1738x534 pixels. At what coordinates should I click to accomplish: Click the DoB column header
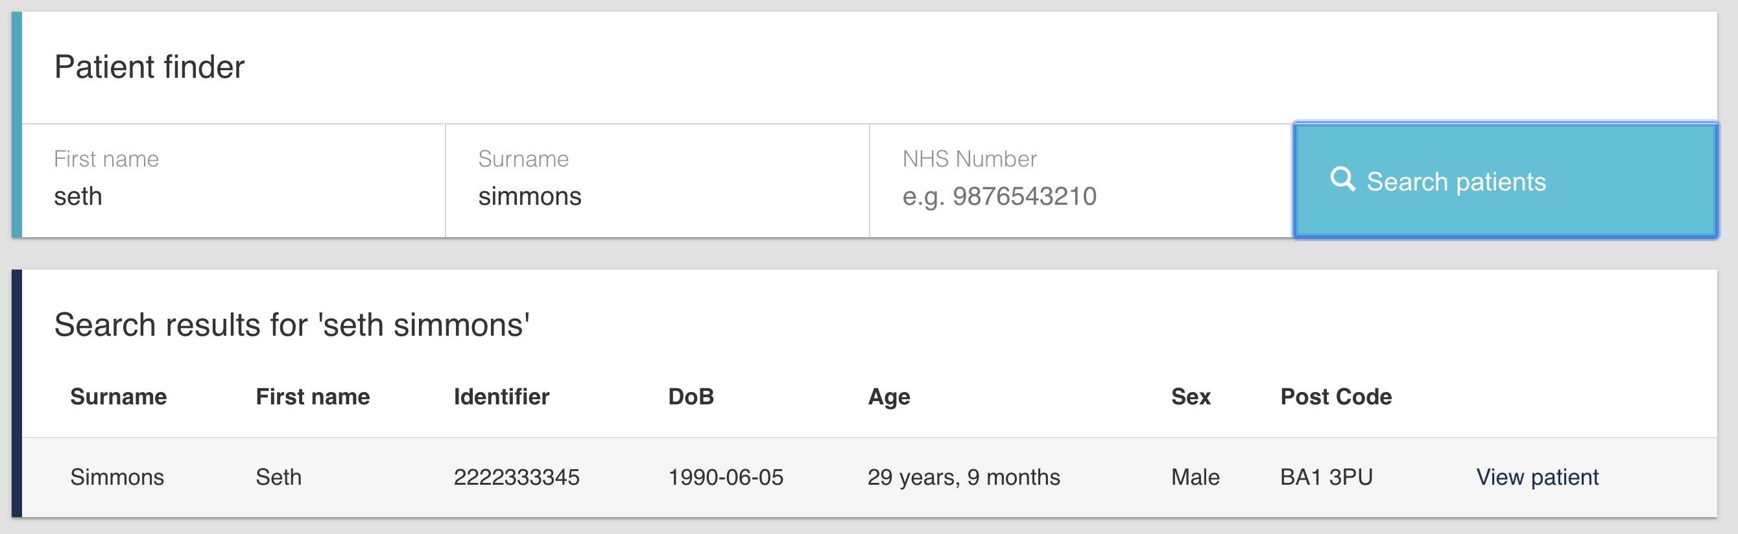coord(690,397)
